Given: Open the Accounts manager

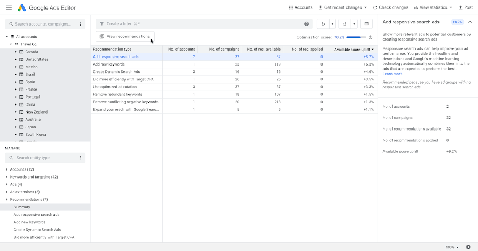Looking at the screenshot, I should [301, 7].
